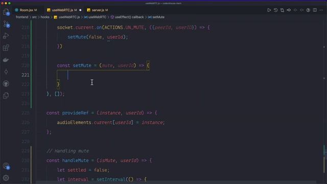Click the horizontal scrollbar at editor bottom
Image resolution: width=327 pixels, height=184 pixels.
pyautogui.click(x=176, y=182)
